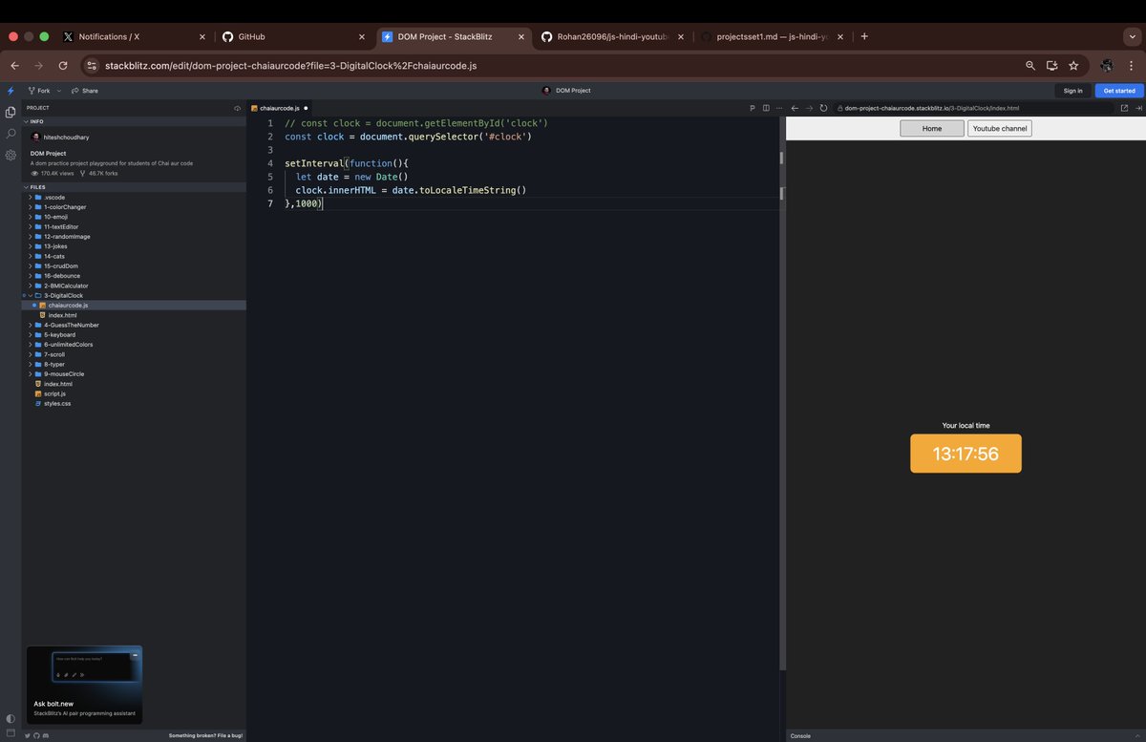
Task: Open StackBlitz Twitter link icon
Action: [28, 735]
